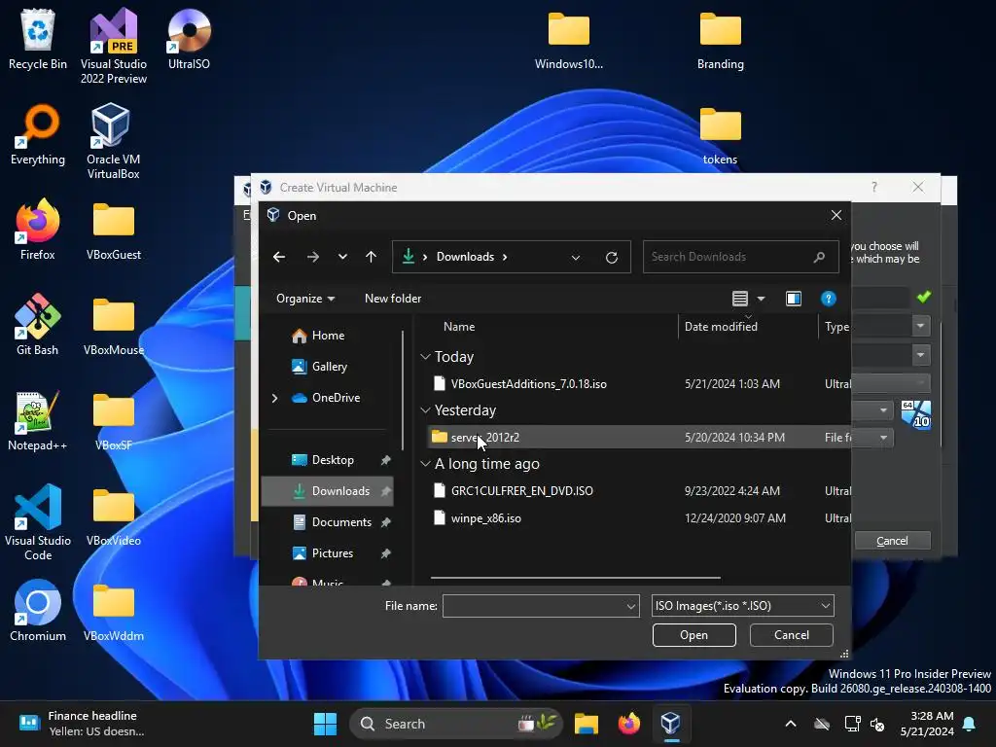
Task: Open the Finance headline news widget
Action: (x=82, y=724)
